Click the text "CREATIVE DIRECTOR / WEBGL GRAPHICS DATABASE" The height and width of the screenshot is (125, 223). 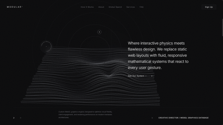tap(183, 118)
